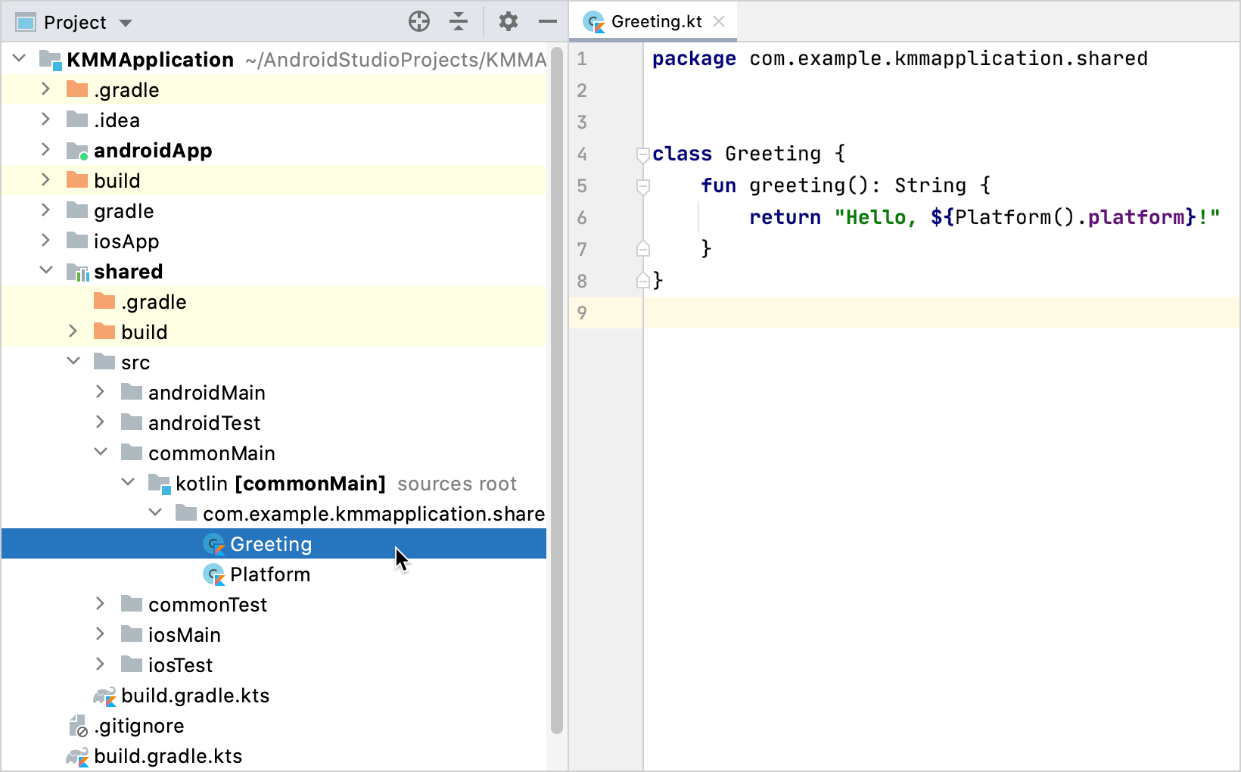Select the .gradle folder inside shared
Screen dimensions: 1241x772
[274, 302]
